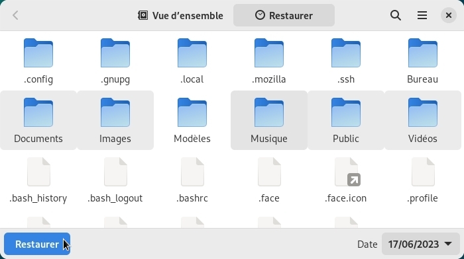Viewport: 464px width, 259px height.
Task: Select the .bash_history file icon
Action: [38, 172]
